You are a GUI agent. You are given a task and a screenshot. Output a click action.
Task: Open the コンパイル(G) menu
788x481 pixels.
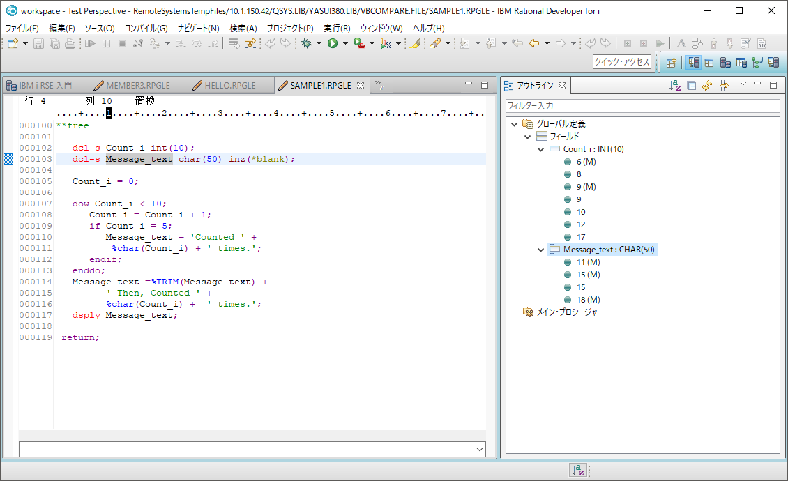point(146,29)
